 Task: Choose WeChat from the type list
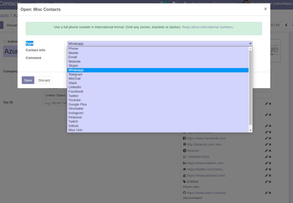(x=158, y=79)
